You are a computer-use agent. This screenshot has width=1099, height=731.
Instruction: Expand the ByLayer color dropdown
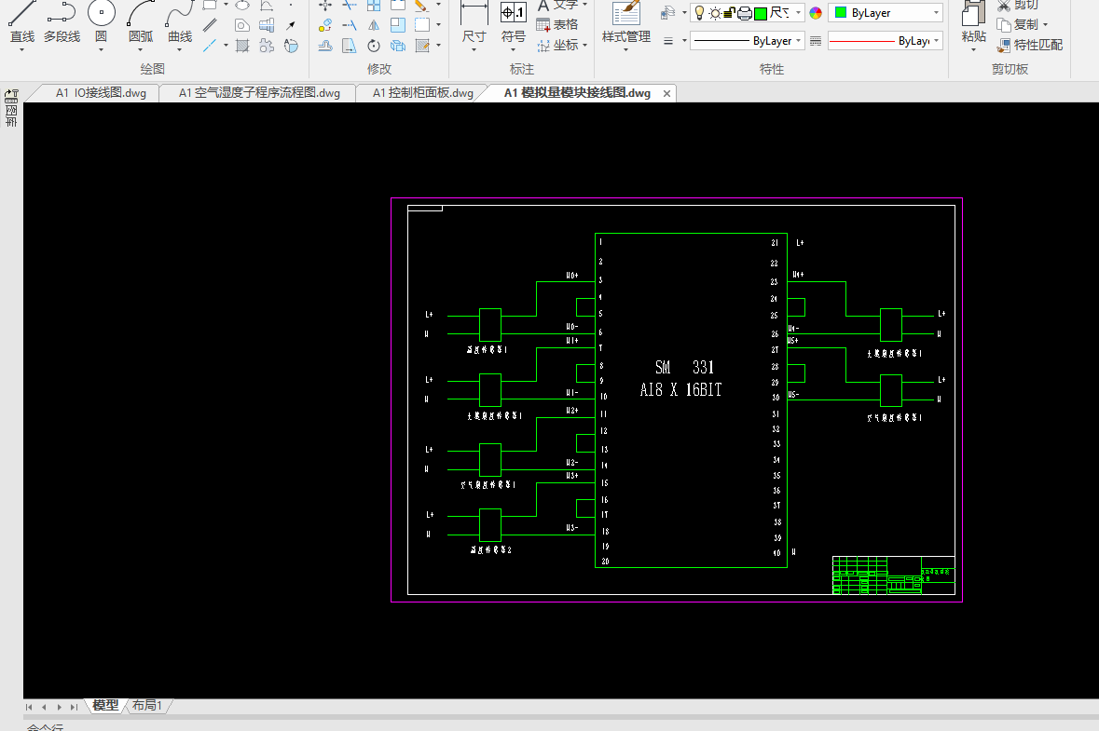885,13
